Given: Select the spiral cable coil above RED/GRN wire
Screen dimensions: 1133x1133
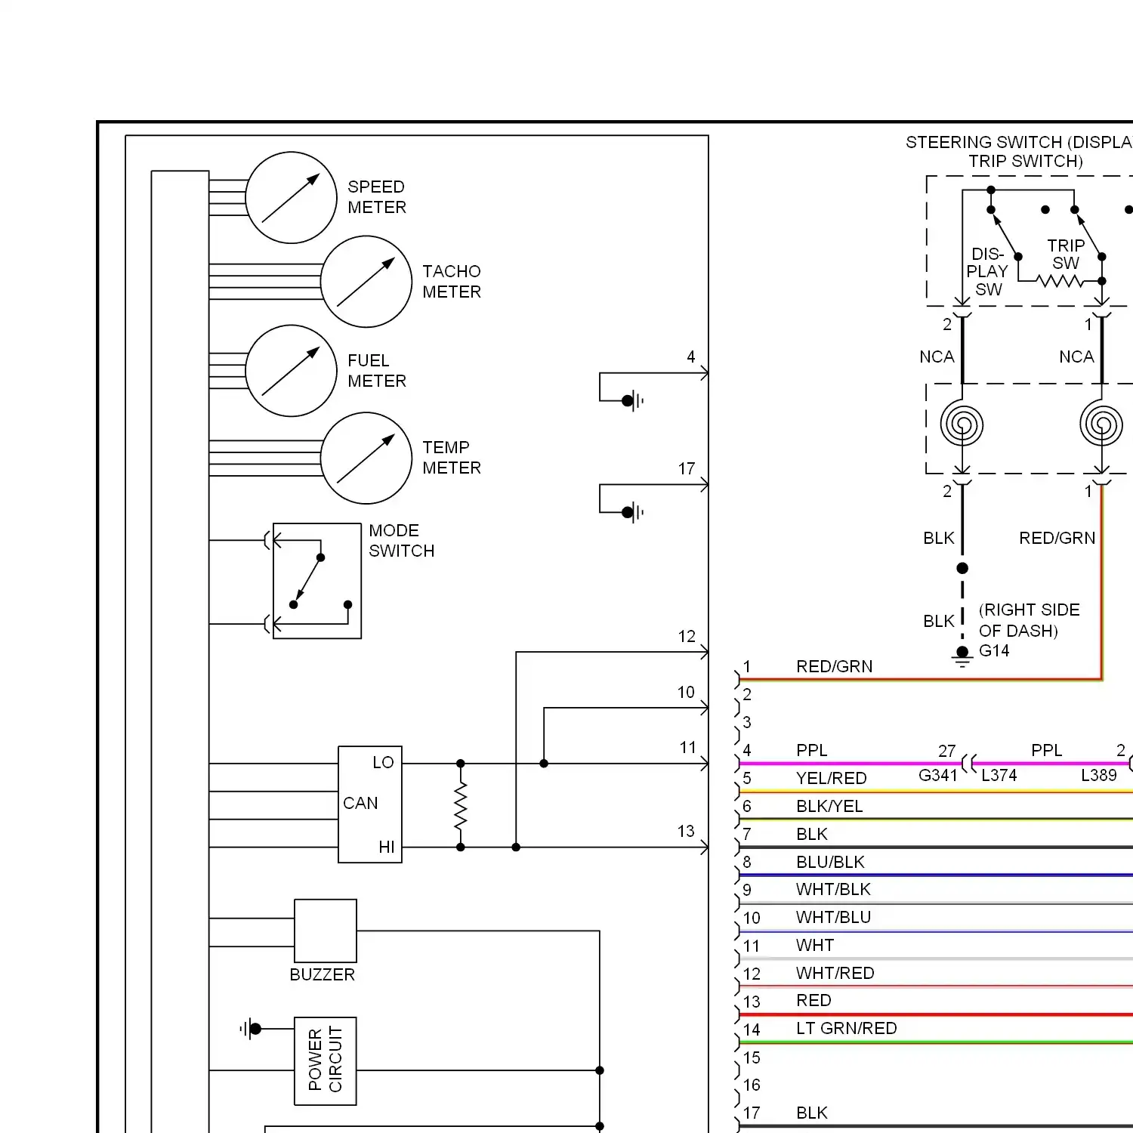Looking at the screenshot, I should pyautogui.click(x=1101, y=424).
